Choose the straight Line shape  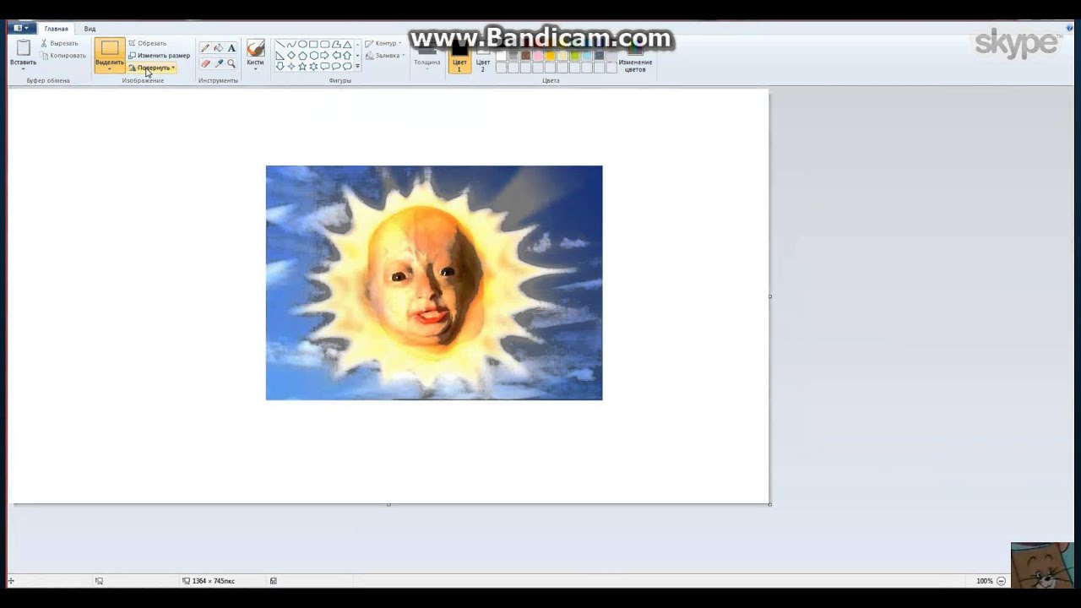[280, 45]
